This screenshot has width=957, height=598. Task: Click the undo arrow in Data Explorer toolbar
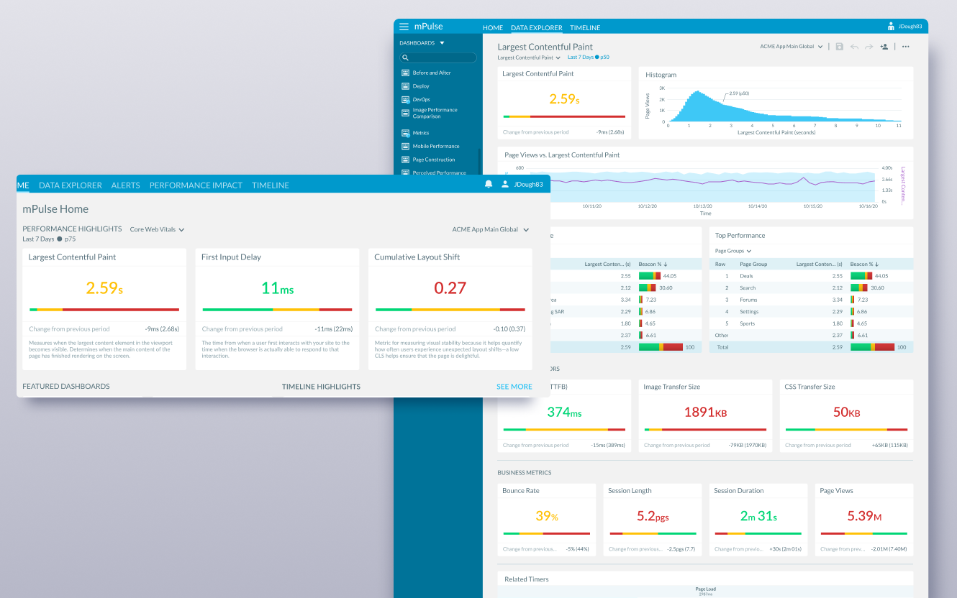click(x=854, y=47)
